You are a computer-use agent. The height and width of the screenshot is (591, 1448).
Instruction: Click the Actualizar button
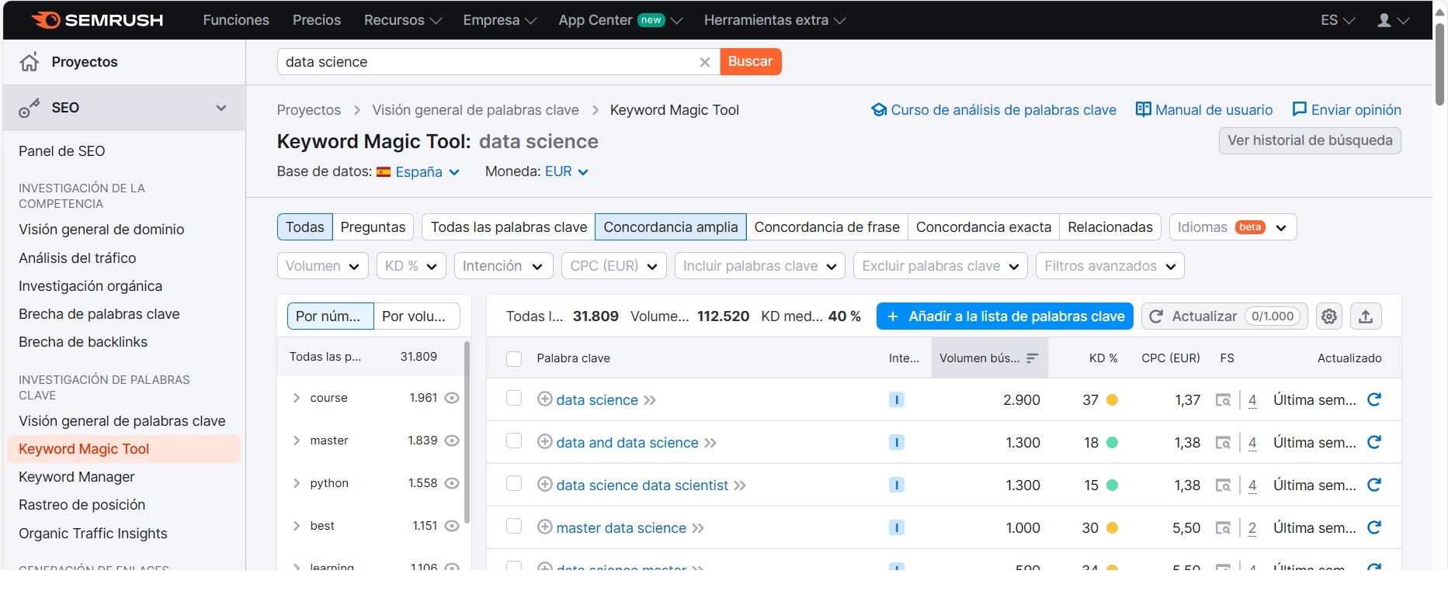tap(1224, 316)
